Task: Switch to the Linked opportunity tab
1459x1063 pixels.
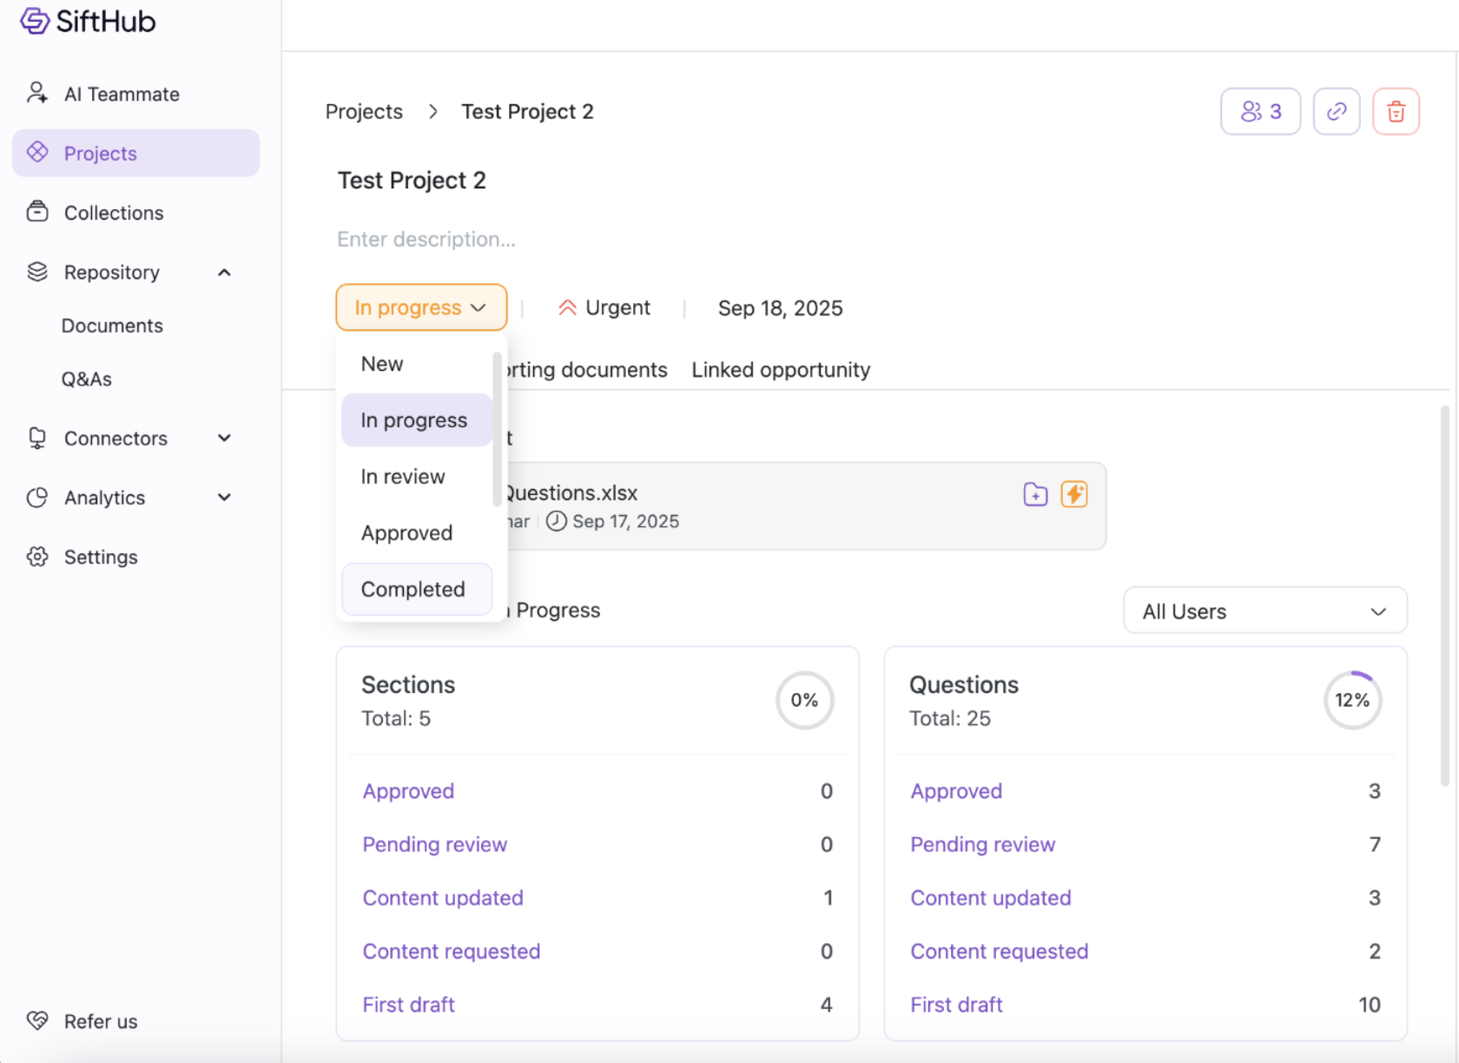Action: [781, 370]
